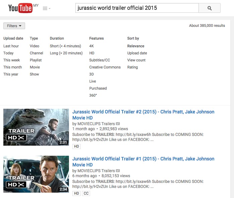The height and width of the screenshot is (198, 234).
Task: Filter by 3D feature
Action: pos(91,74)
